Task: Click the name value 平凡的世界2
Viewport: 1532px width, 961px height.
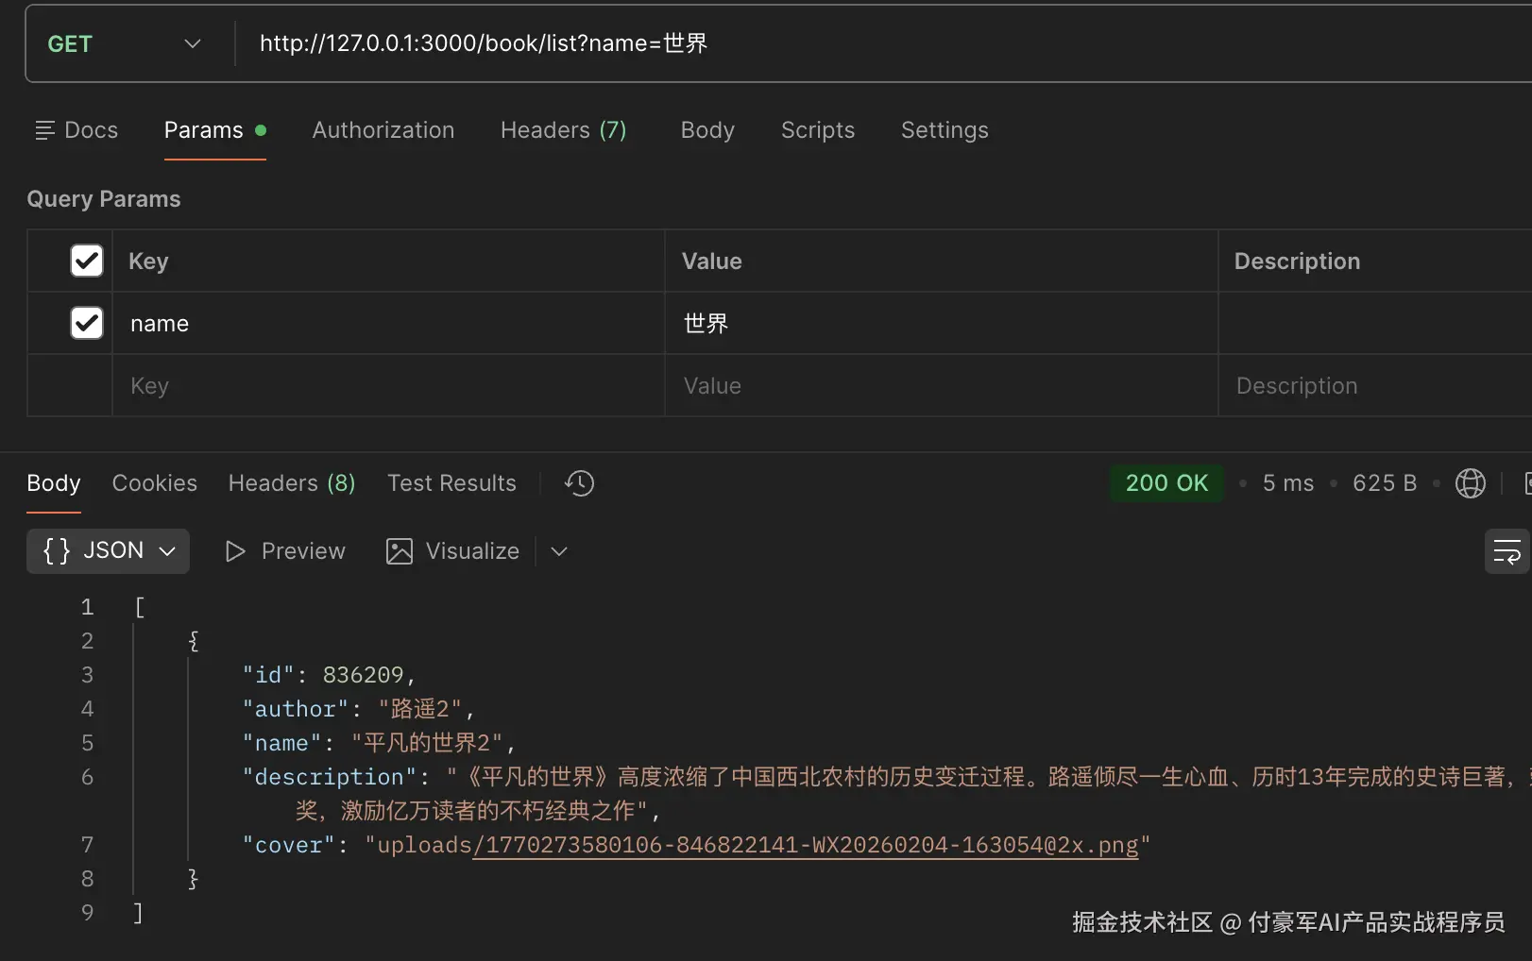Action: pos(427,743)
